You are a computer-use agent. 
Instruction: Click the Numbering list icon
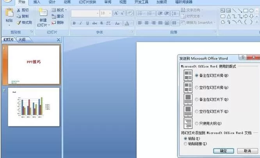click(x=150, y=13)
